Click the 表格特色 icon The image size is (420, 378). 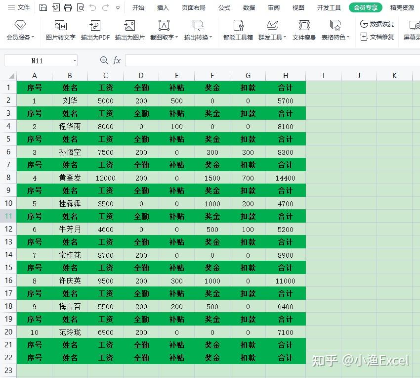pos(335,25)
